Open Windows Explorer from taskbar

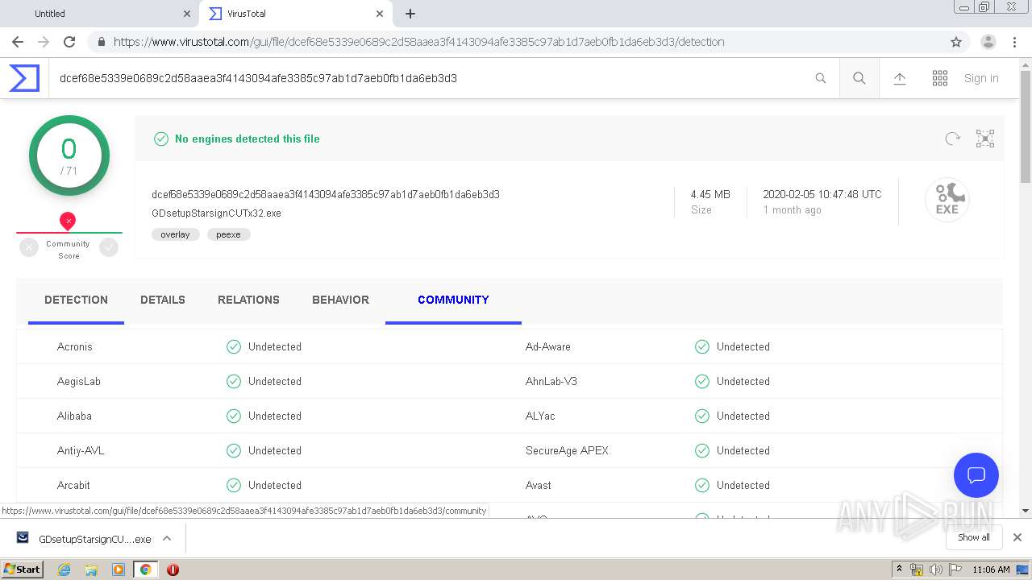pyautogui.click(x=91, y=569)
